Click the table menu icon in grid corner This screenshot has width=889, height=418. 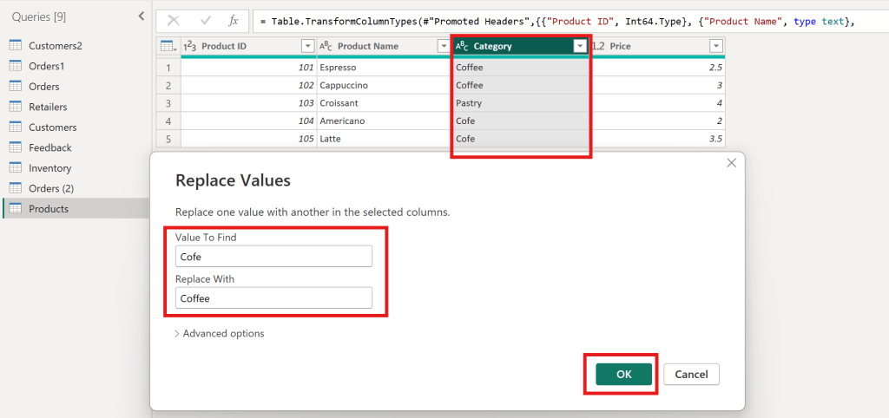click(x=168, y=46)
